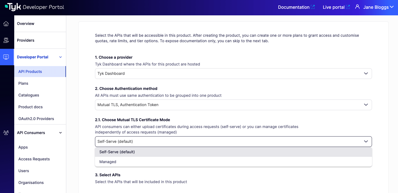
Task: Open the Tyk Dashboard provider dropdown
Action: (x=233, y=73)
